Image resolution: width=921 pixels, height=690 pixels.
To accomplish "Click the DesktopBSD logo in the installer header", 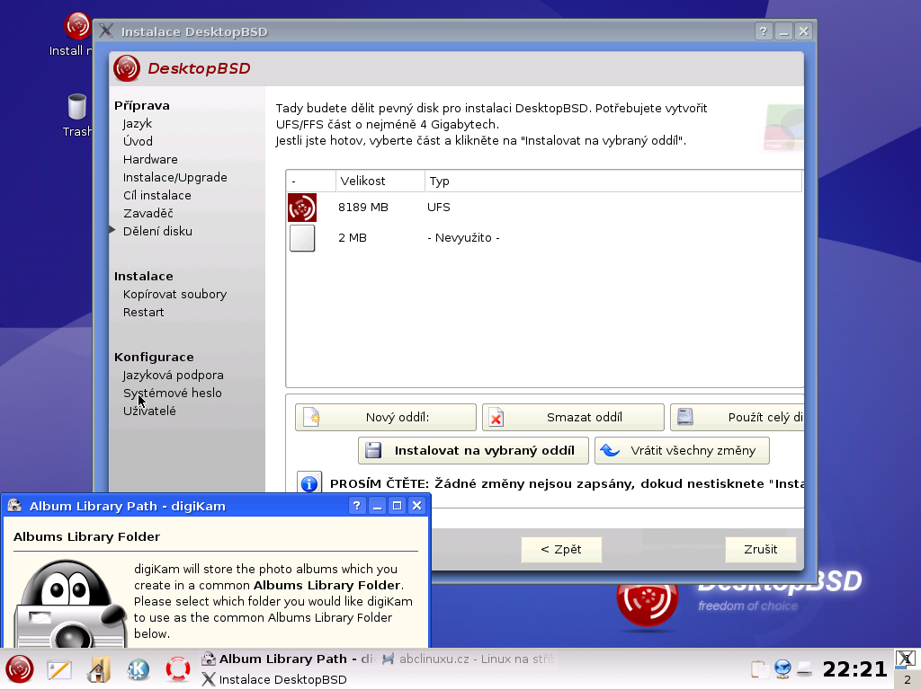I will click(127, 68).
